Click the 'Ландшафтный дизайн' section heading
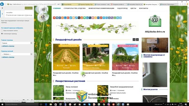189x106 pixels. coord(68,40)
